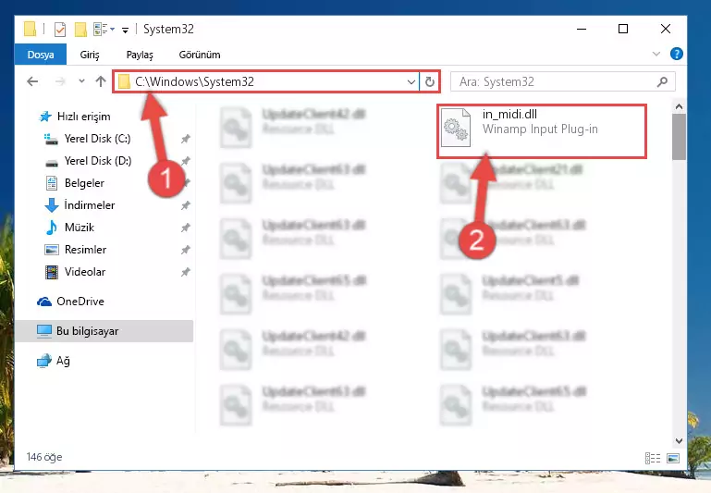Select OneDrive in navigation pane
The width and height of the screenshot is (711, 493).
(x=80, y=302)
